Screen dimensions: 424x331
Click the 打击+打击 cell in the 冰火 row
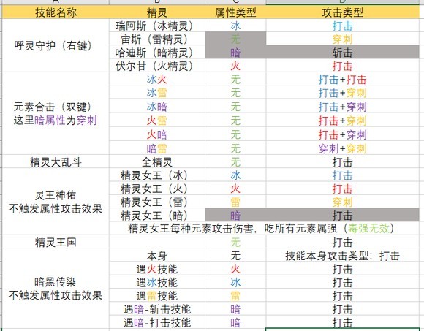coord(342,79)
